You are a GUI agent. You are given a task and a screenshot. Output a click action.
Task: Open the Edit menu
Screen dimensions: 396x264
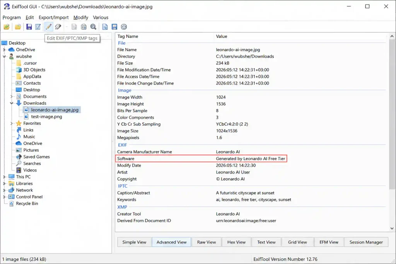click(29, 17)
